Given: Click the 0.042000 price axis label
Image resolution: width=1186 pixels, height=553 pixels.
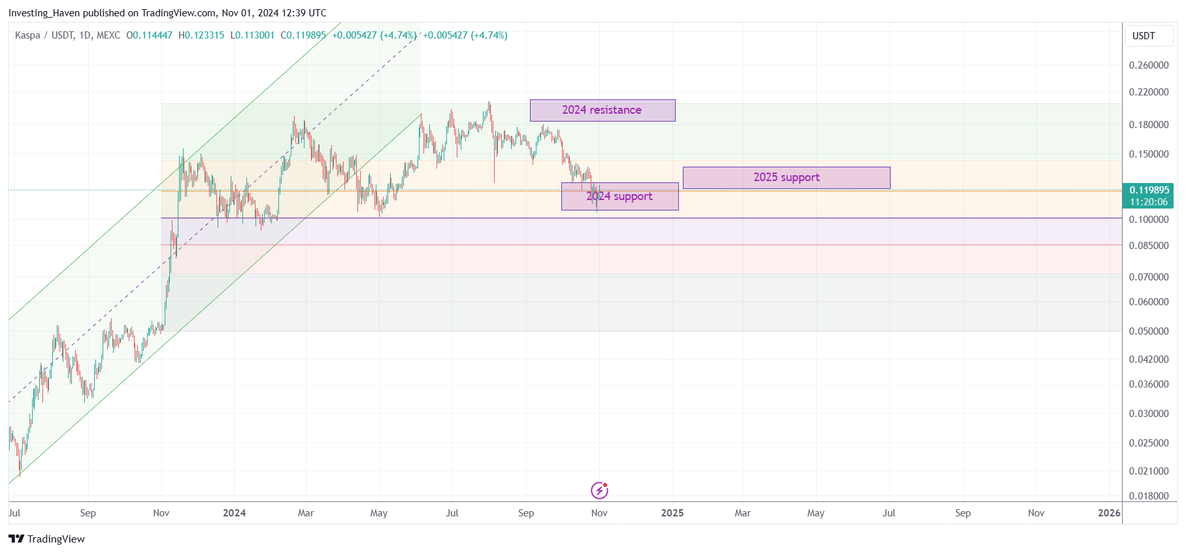Looking at the screenshot, I should (1149, 360).
